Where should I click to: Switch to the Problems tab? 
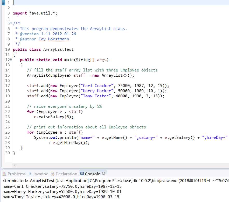(14, 174)
